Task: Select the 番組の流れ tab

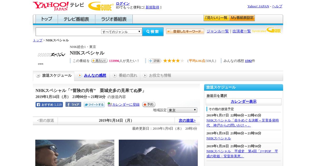Action: (125, 76)
